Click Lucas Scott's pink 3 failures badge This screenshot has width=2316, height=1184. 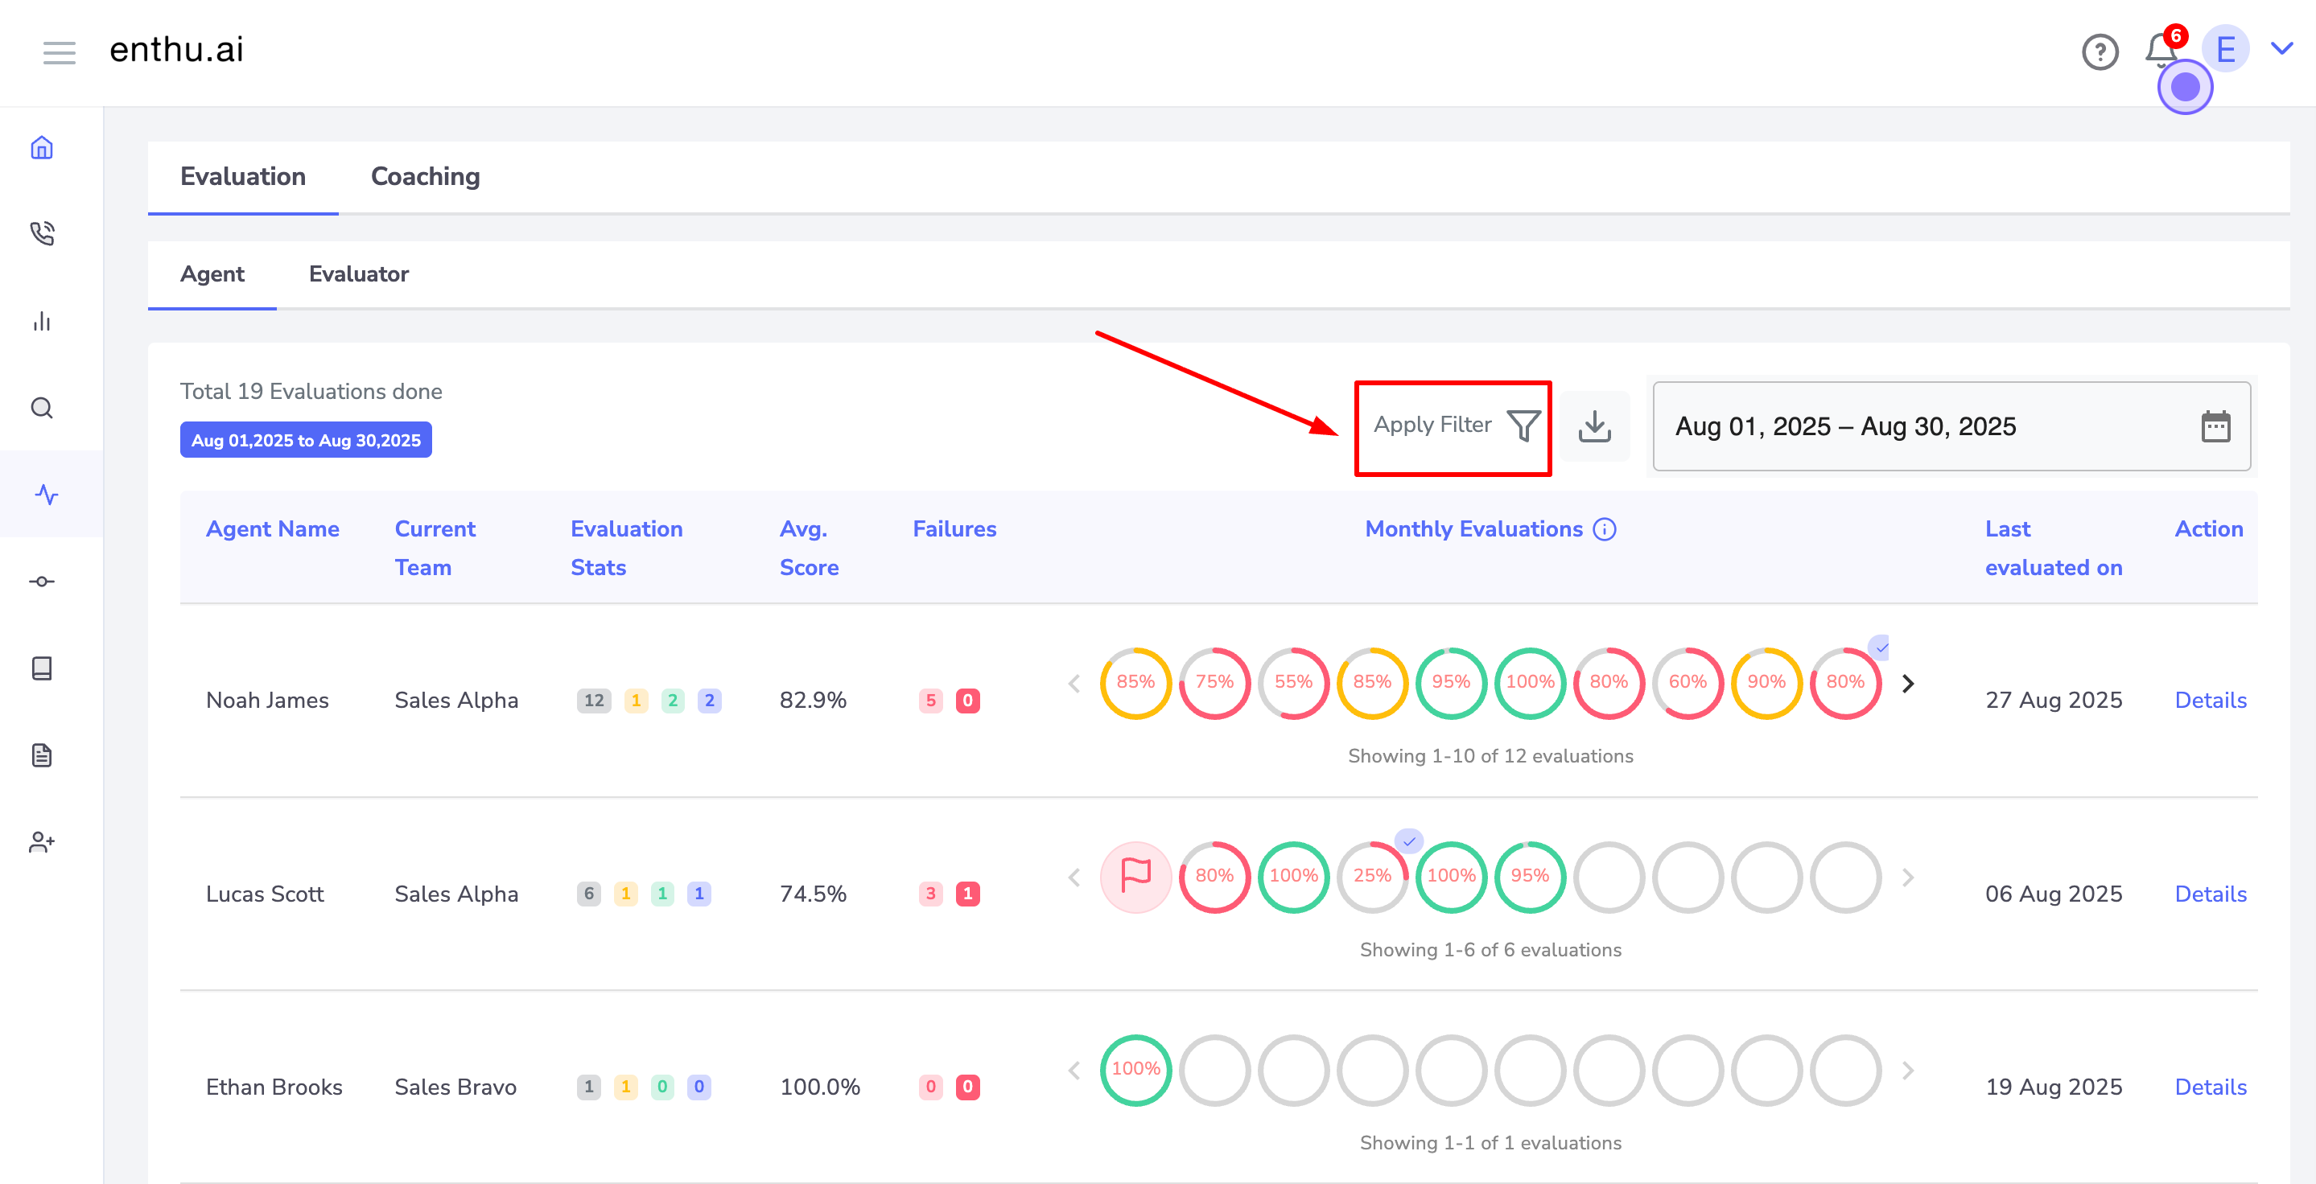click(930, 894)
